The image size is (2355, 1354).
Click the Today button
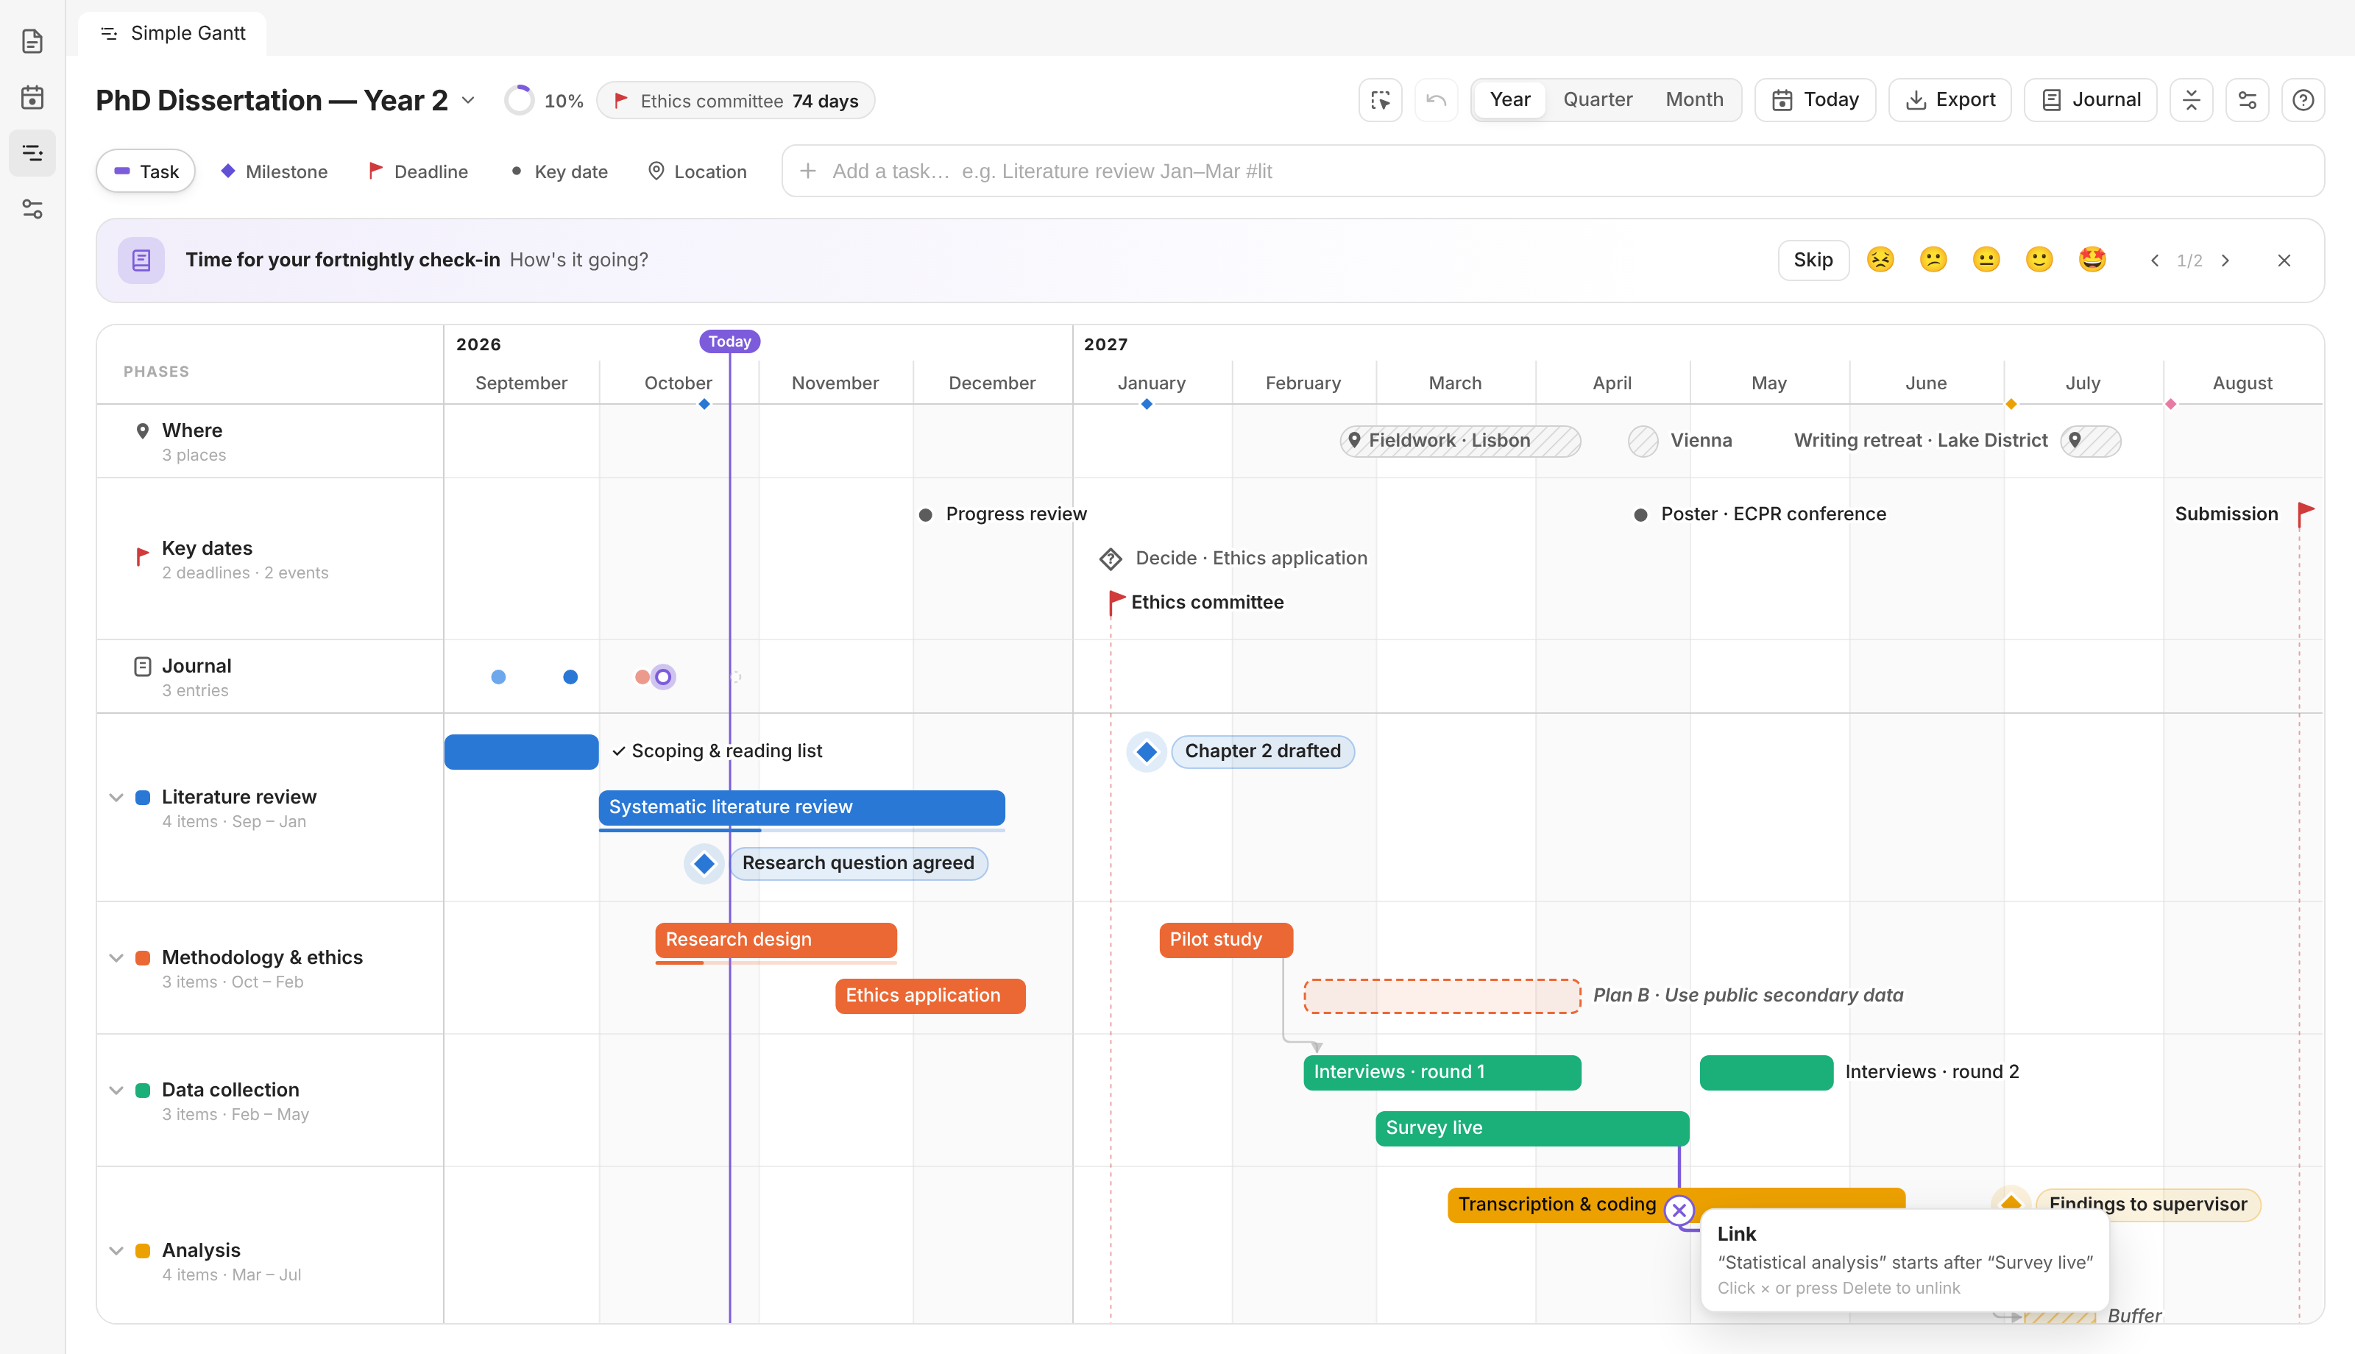(x=1815, y=99)
